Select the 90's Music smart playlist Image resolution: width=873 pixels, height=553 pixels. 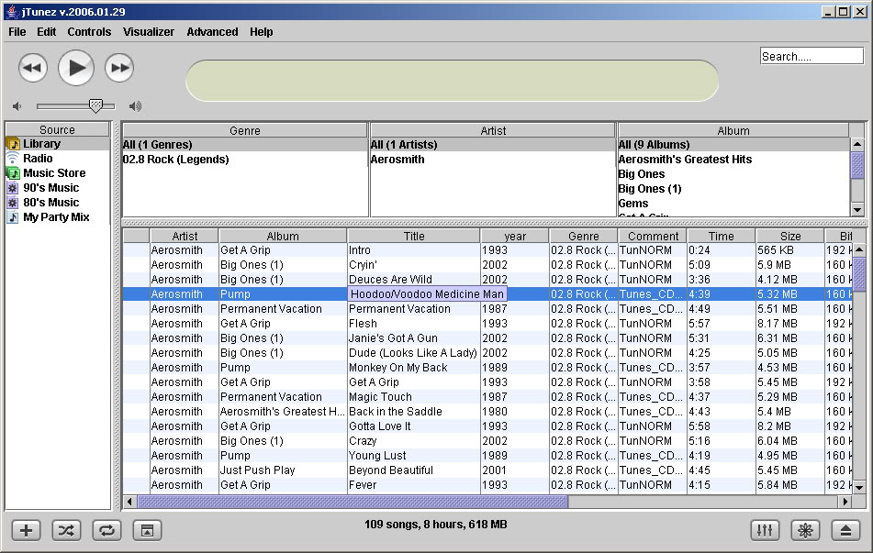tap(58, 188)
